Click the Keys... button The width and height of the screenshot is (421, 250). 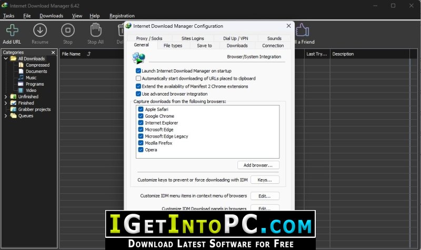tap(265, 180)
